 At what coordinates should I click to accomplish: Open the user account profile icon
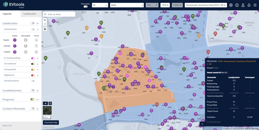(x=243, y=5)
